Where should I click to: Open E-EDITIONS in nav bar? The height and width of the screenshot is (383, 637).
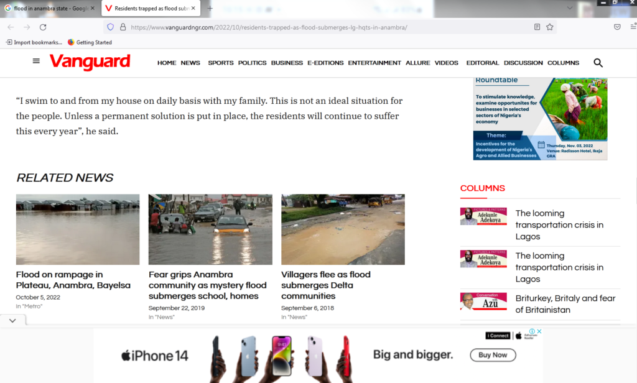point(325,63)
